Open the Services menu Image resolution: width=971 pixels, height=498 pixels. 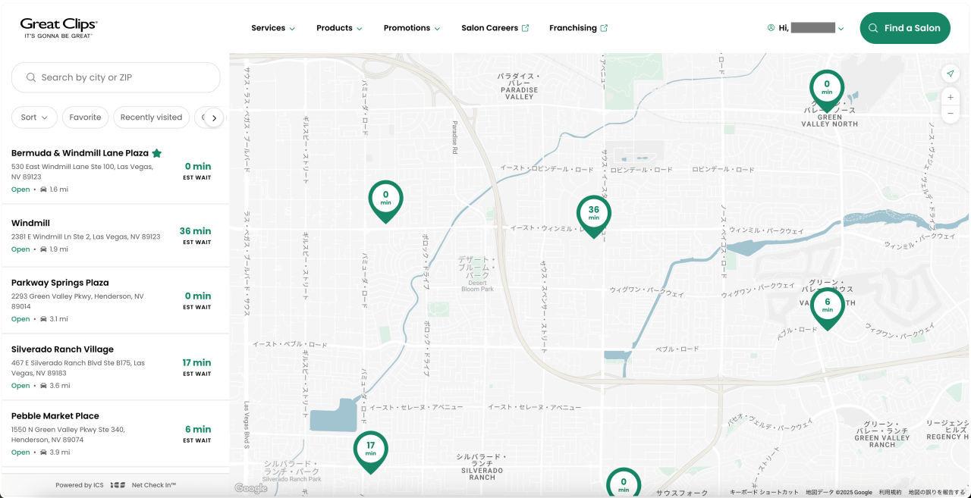[273, 28]
